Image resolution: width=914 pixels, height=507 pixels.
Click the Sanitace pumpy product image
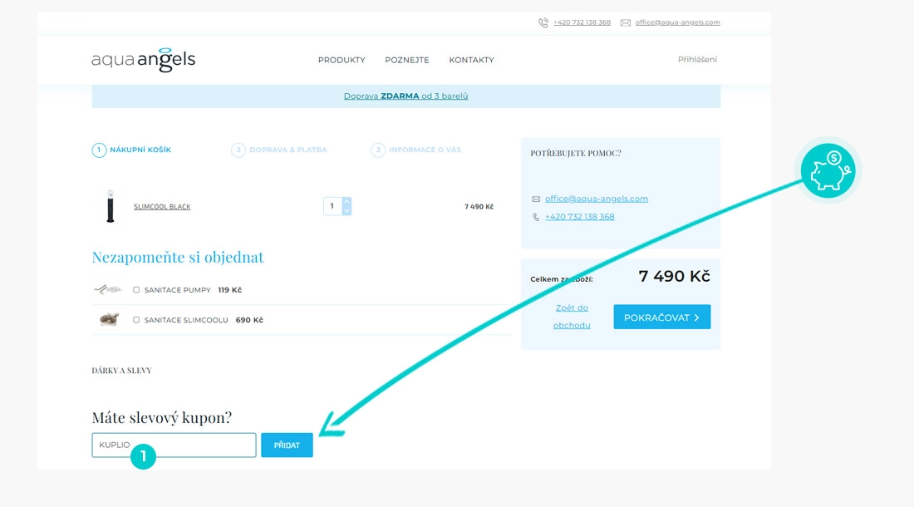tap(108, 289)
